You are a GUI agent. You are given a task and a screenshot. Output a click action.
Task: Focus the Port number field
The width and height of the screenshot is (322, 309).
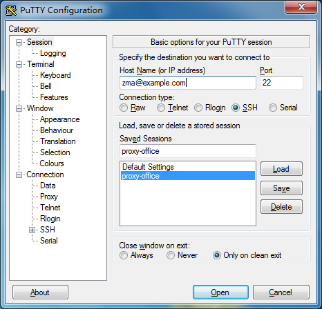pyautogui.click(x=281, y=83)
